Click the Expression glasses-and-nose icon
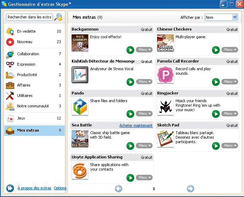The height and width of the screenshot is (197, 244). [x=10, y=64]
